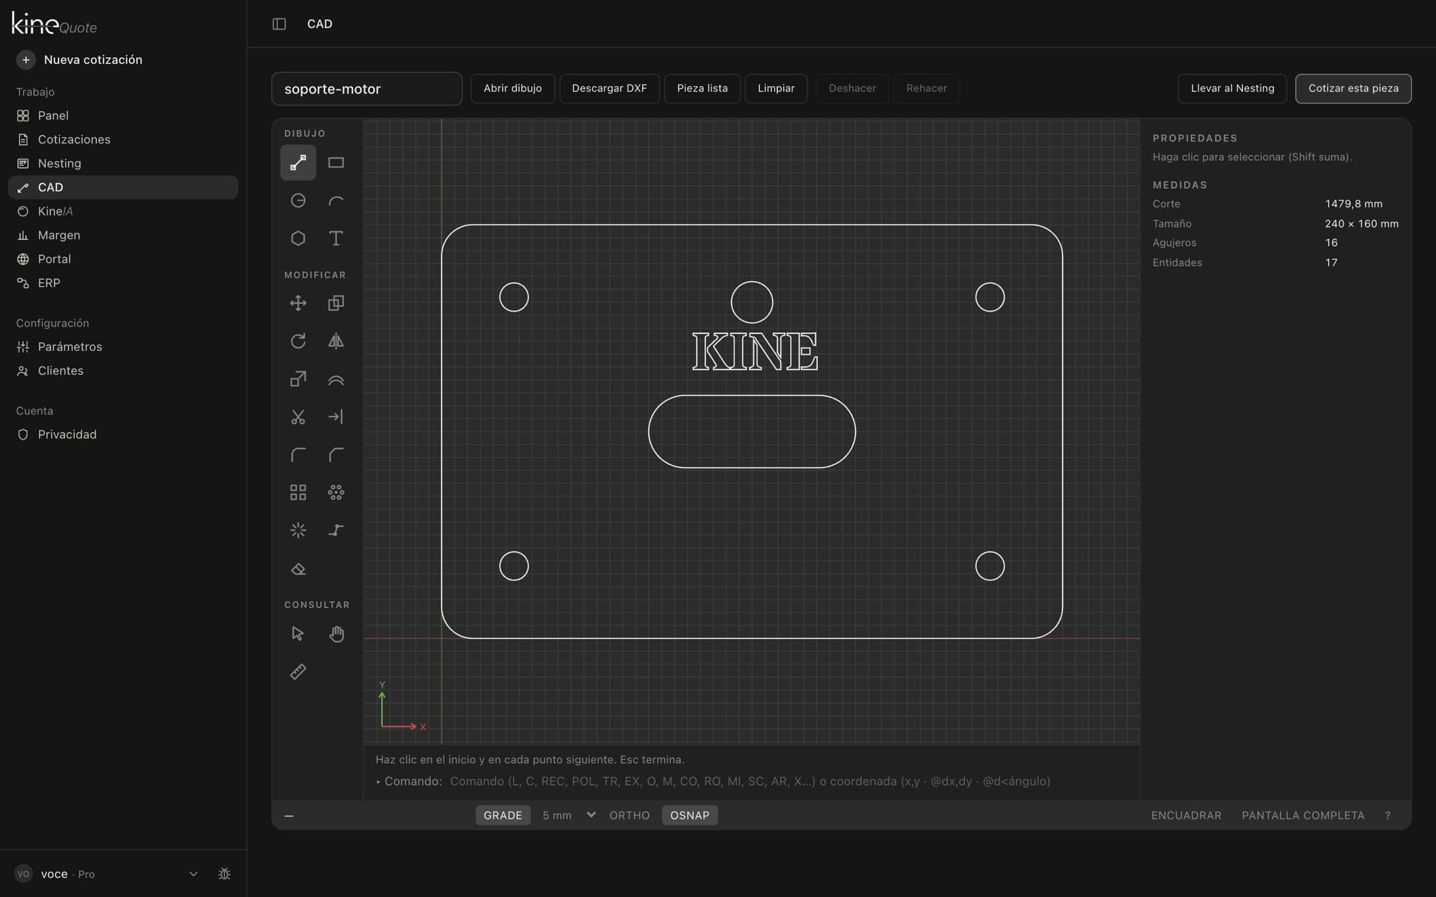Image resolution: width=1436 pixels, height=897 pixels.
Task: Select the Polygon hexagon tool
Action: click(x=298, y=239)
